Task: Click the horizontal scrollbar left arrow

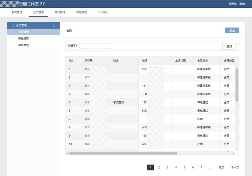Action: [67, 153]
